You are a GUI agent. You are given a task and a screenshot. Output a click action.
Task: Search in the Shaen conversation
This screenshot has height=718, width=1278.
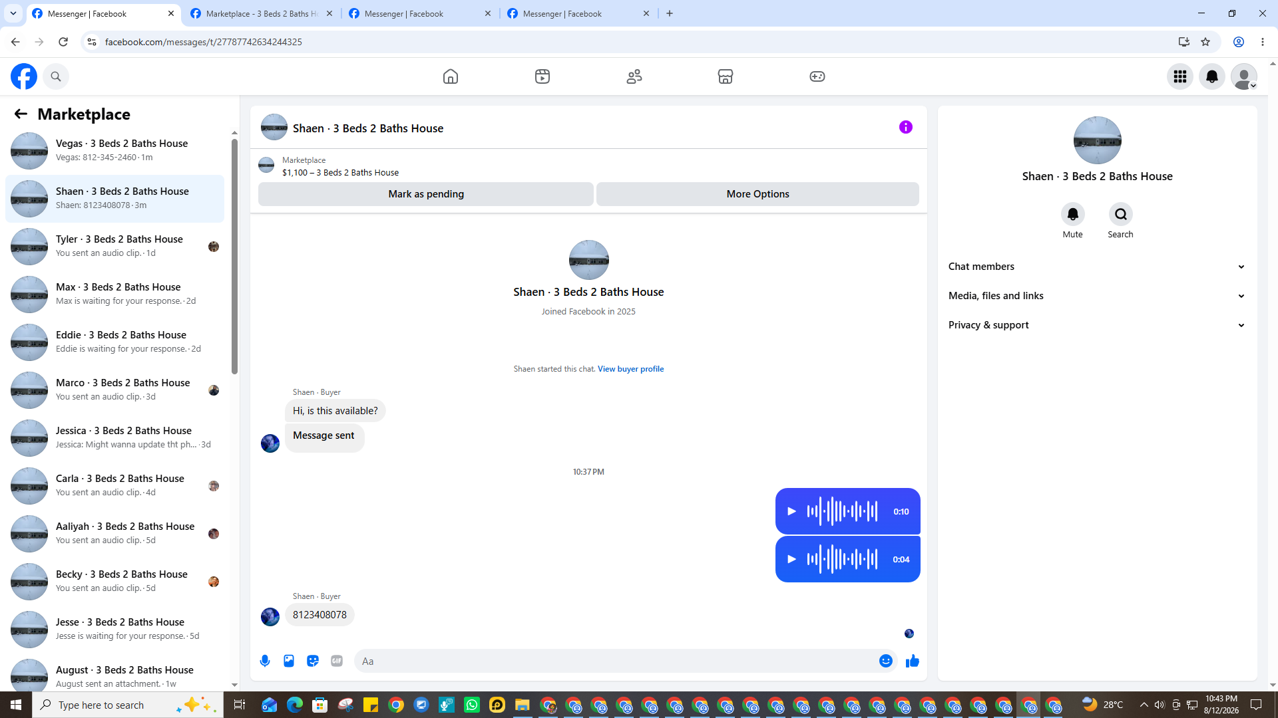click(x=1121, y=214)
